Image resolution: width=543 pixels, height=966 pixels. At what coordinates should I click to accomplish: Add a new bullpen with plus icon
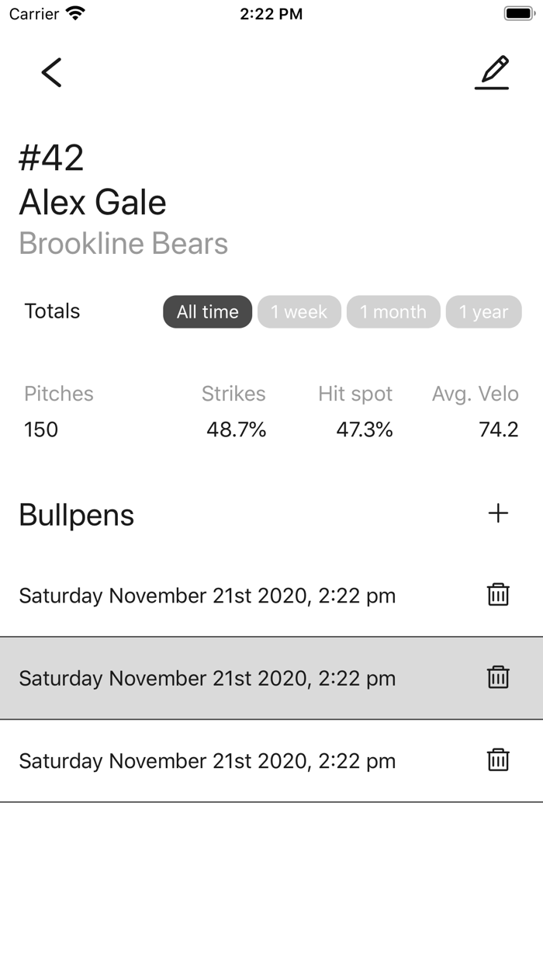[x=498, y=513]
